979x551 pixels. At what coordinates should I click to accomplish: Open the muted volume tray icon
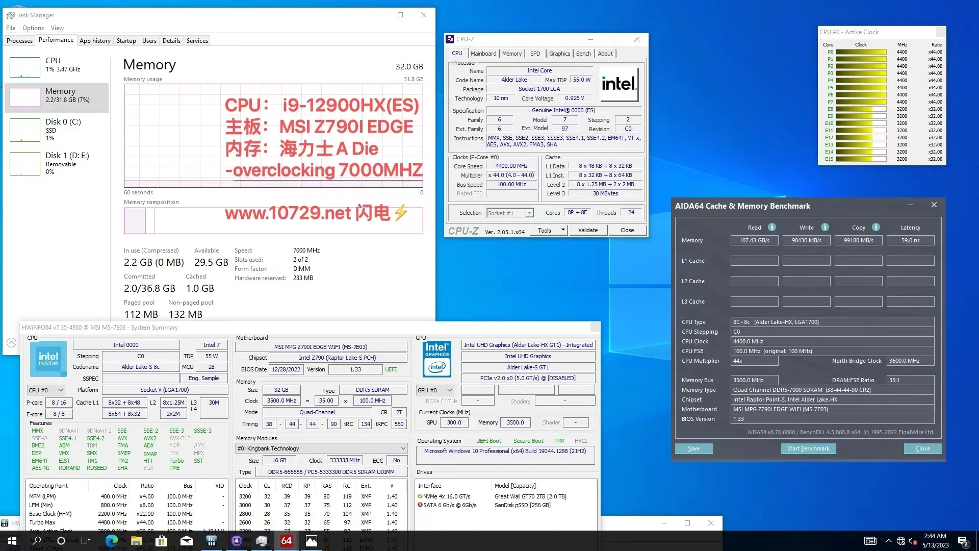(x=913, y=541)
